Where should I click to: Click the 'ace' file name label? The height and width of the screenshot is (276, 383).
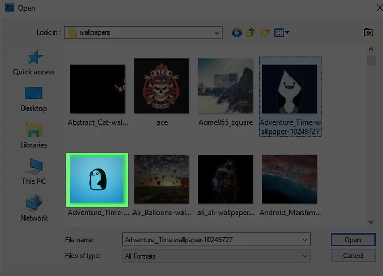[x=162, y=123]
